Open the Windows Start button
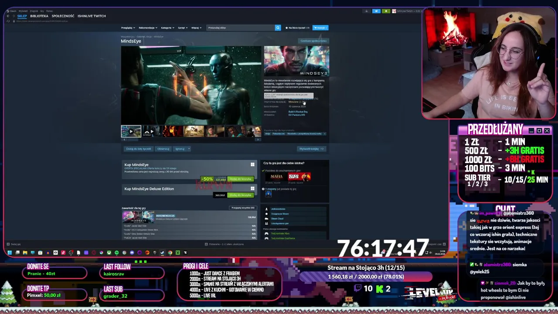 pos(10,253)
